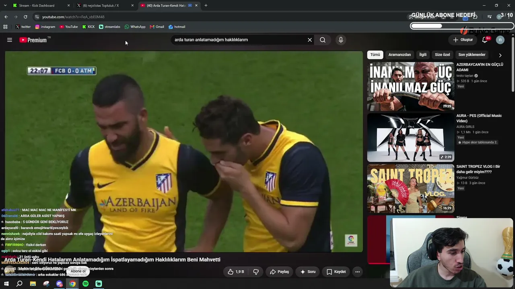Subscribe with the Abone ol button
The width and height of the screenshot is (515, 289).
(x=78, y=271)
